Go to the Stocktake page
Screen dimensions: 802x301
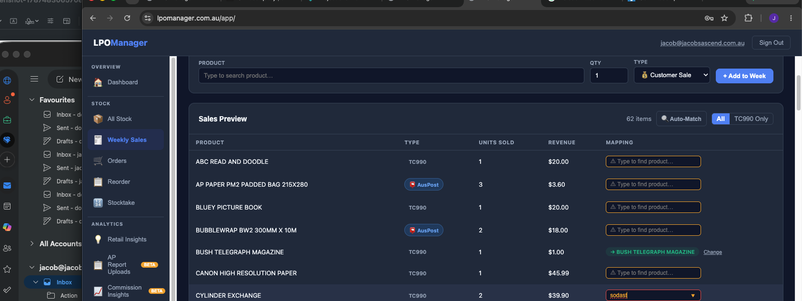[121, 203]
